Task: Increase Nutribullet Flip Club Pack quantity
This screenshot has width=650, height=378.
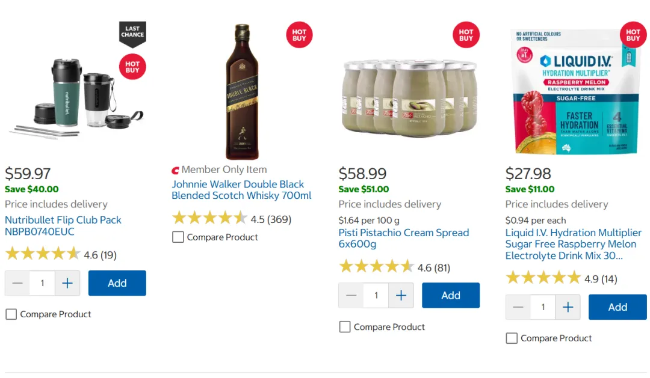Action: point(67,283)
